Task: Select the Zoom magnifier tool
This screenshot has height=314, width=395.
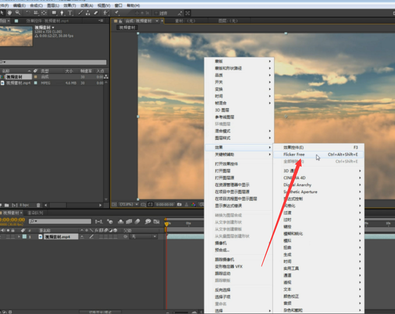Action: (x=17, y=13)
